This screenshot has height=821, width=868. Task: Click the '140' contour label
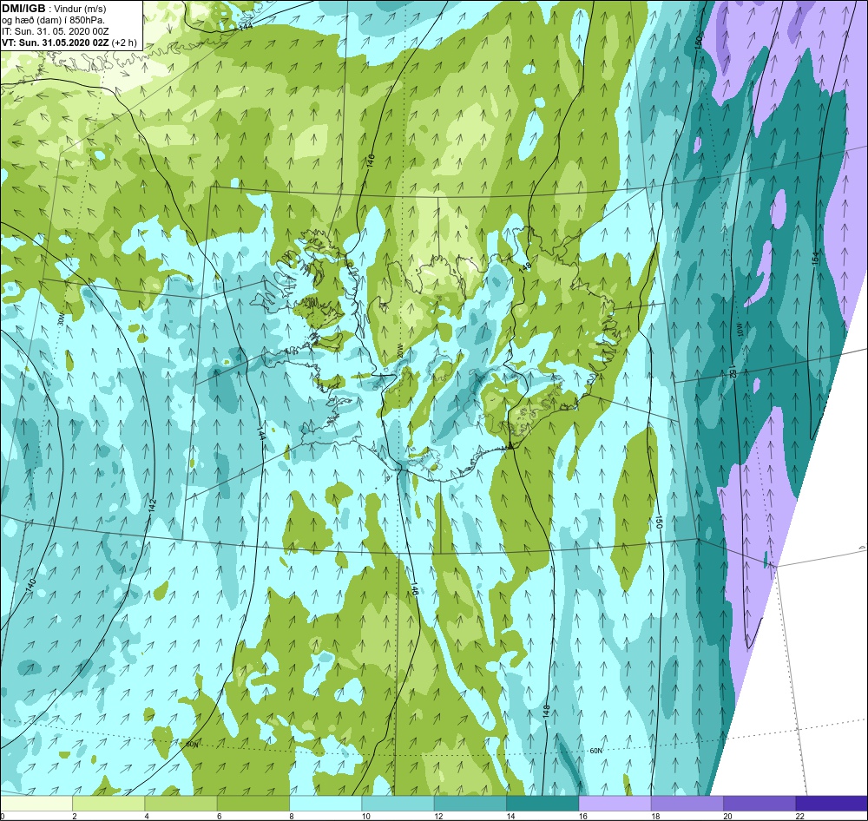tap(30, 585)
